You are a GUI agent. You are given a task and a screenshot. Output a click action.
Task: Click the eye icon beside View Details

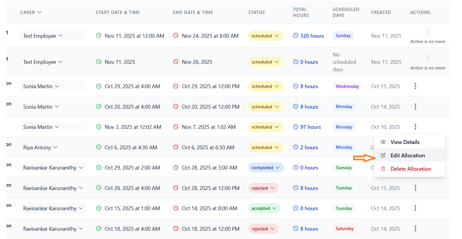[x=383, y=142]
